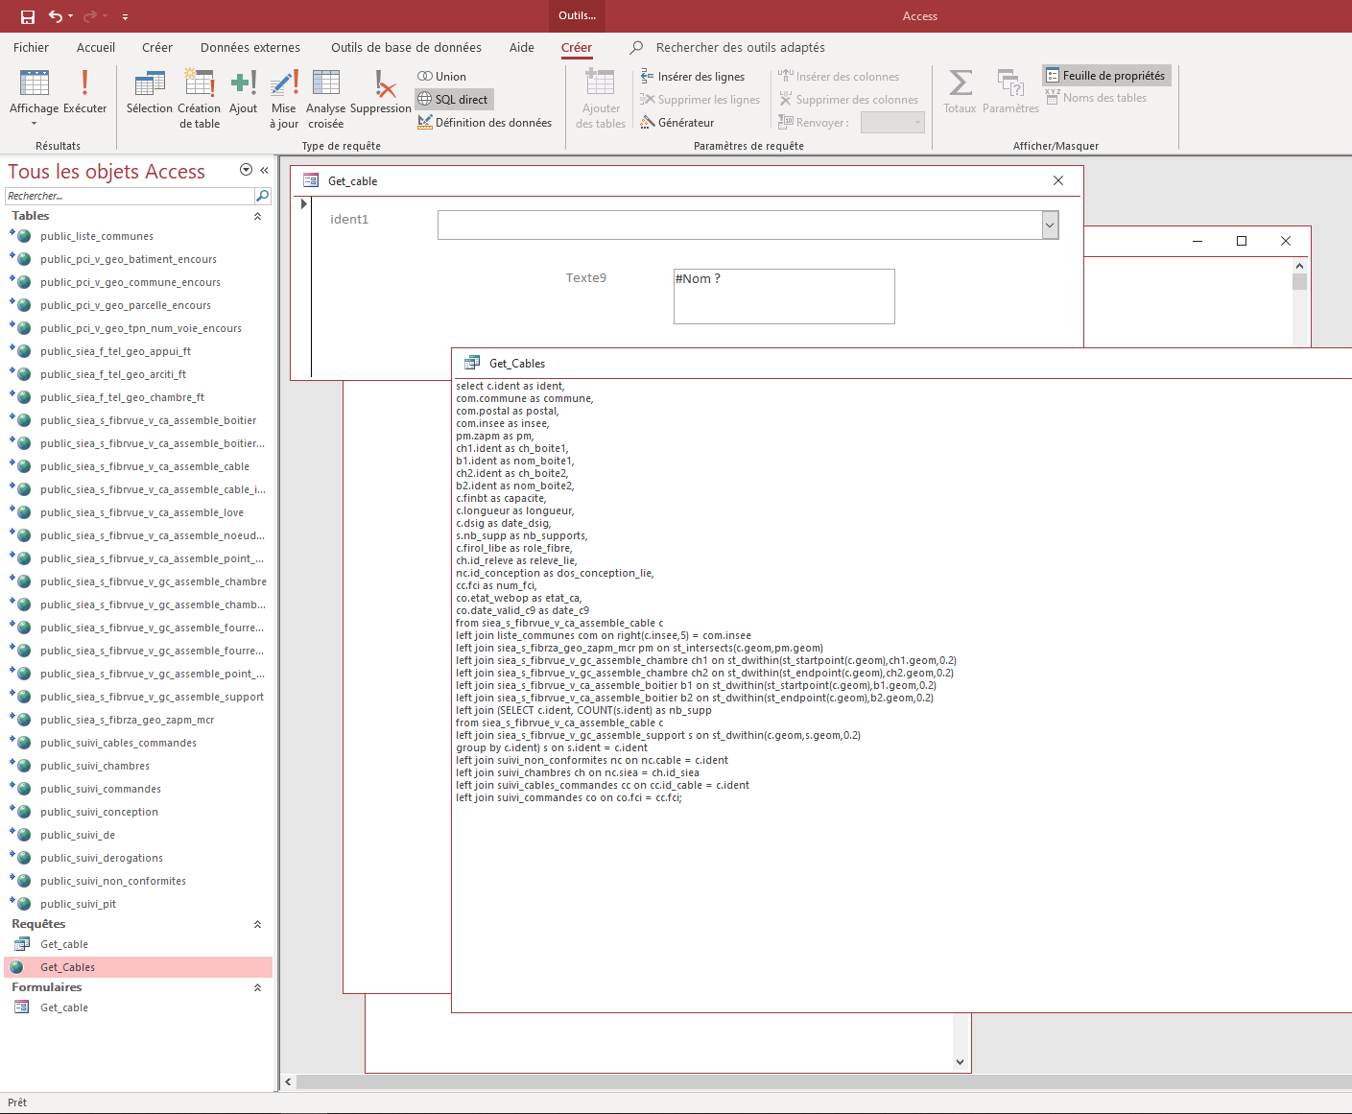This screenshot has width=1352, height=1114.
Task: Select the Union query option
Action: point(442,77)
